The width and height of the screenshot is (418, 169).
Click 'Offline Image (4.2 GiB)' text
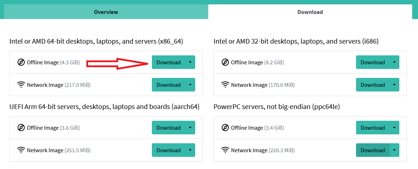[258, 63]
